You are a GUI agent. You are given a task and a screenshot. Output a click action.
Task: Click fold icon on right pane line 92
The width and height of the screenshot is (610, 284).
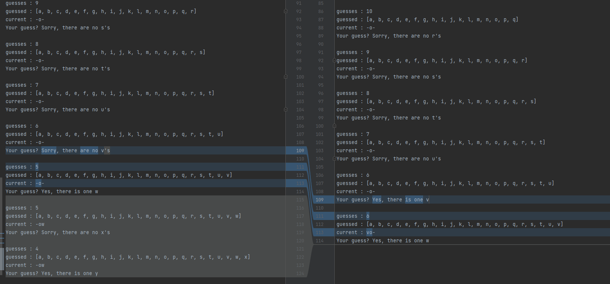click(x=334, y=60)
